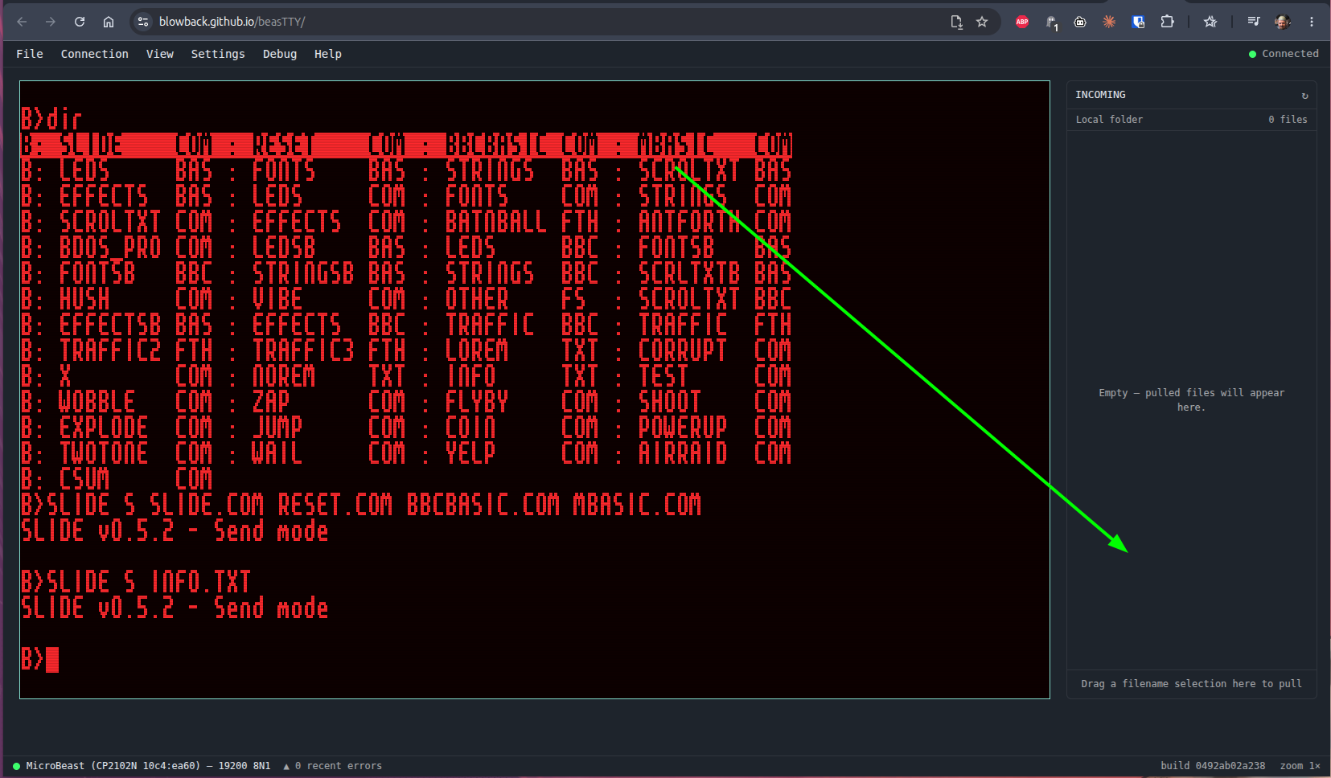
Task: Click the Connected status indicator
Action: point(1284,54)
